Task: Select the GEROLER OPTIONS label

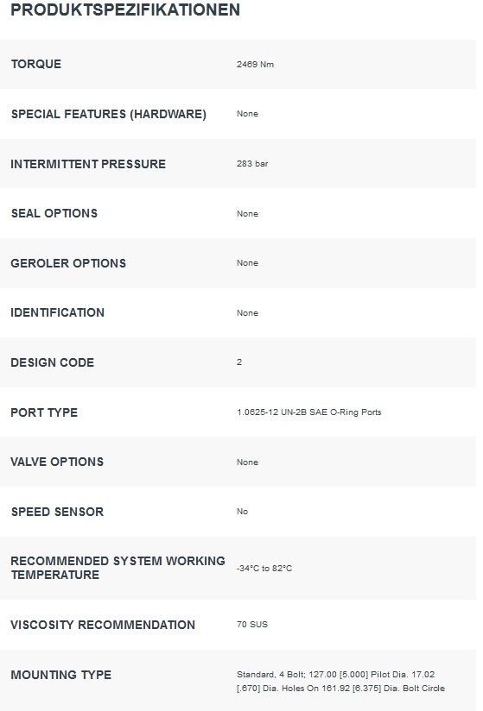Action: (x=68, y=263)
